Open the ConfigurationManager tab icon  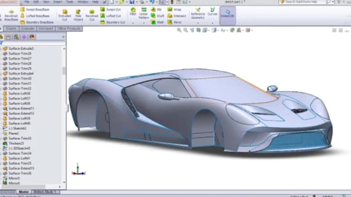(x=17, y=37)
